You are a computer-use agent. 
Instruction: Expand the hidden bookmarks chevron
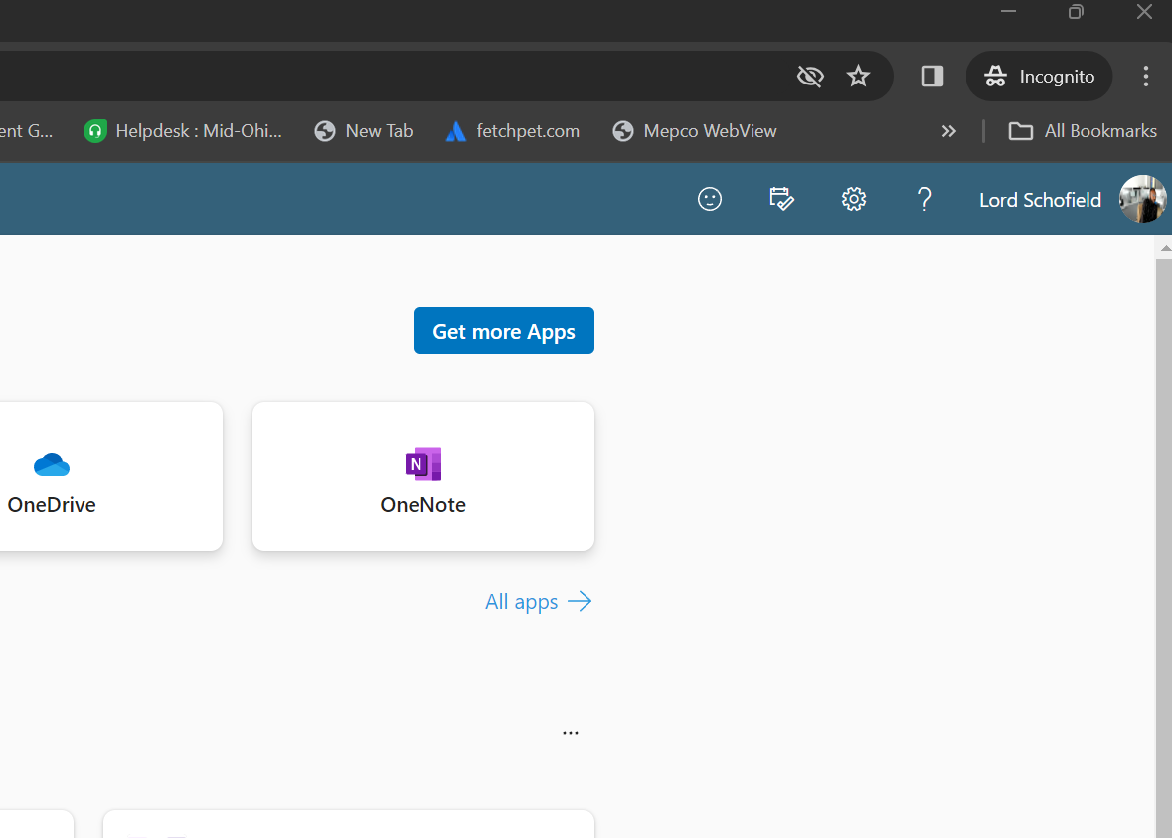click(948, 131)
